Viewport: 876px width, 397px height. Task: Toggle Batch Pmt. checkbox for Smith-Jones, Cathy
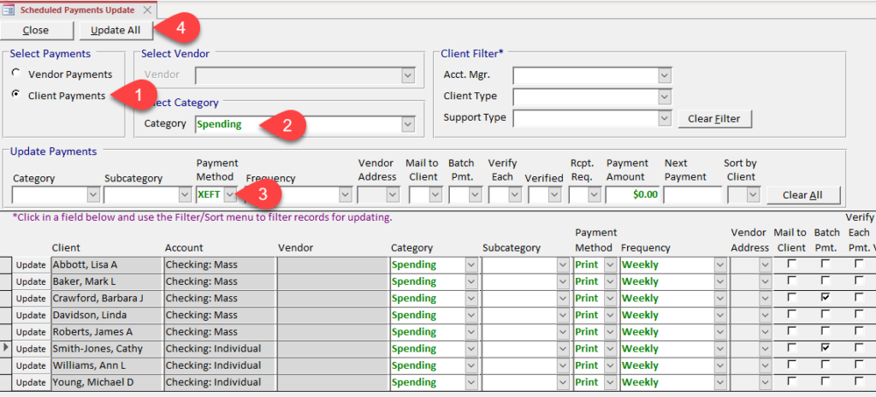(826, 348)
